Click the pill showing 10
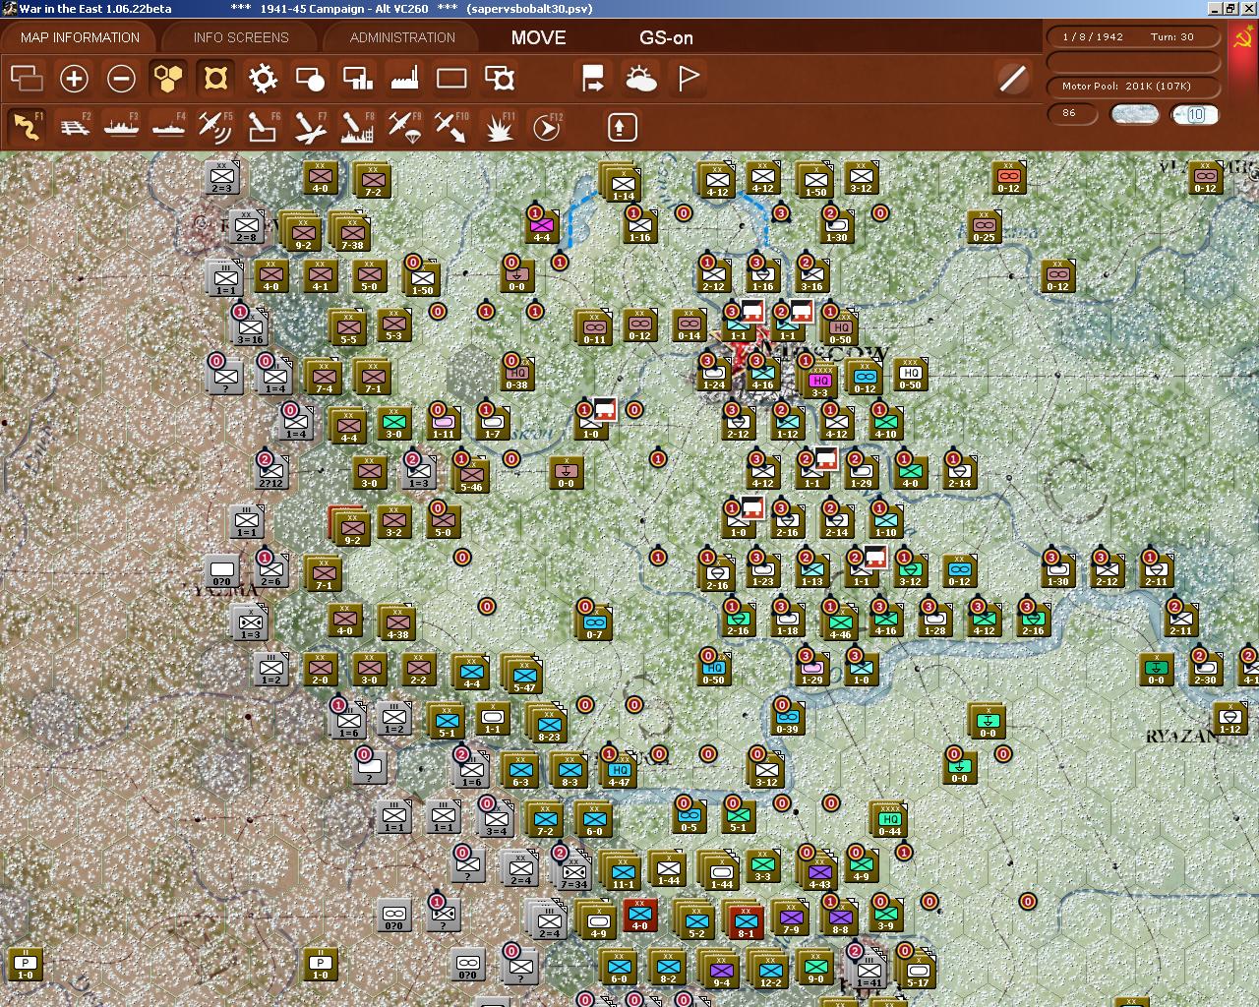Screen dimensions: 1259x1007 [1195, 114]
